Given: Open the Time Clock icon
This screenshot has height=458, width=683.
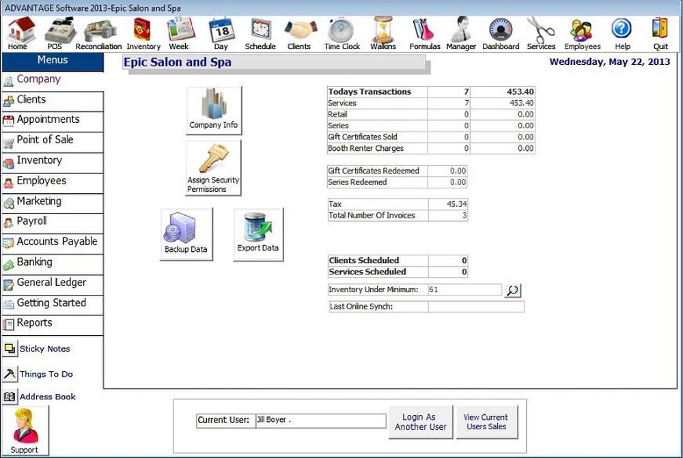Looking at the screenshot, I should [x=342, y=34].
